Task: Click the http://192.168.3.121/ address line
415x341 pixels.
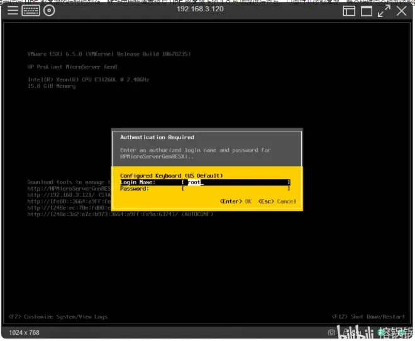Action: pos(69,195)
